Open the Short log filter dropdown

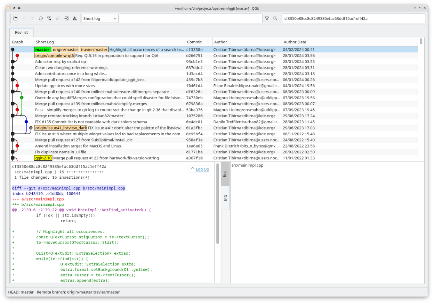pyautogui.click(x=100, y=19)
